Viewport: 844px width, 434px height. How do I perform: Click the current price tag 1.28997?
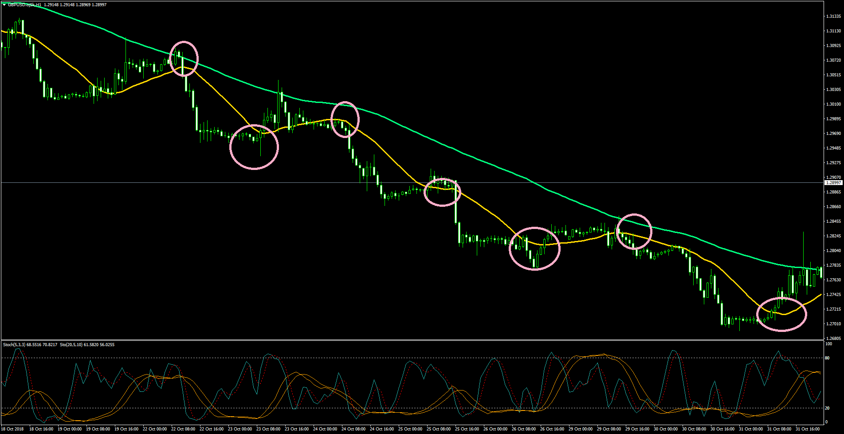click(x=833, y=182)
